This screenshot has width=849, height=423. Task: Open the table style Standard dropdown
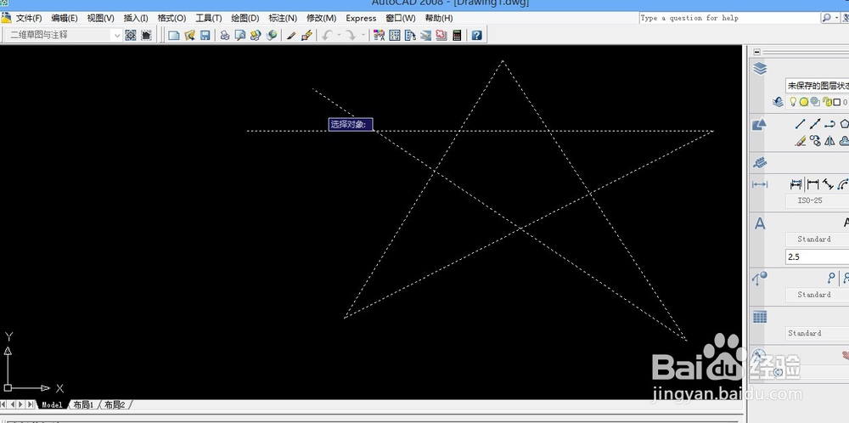coord(817,333)
